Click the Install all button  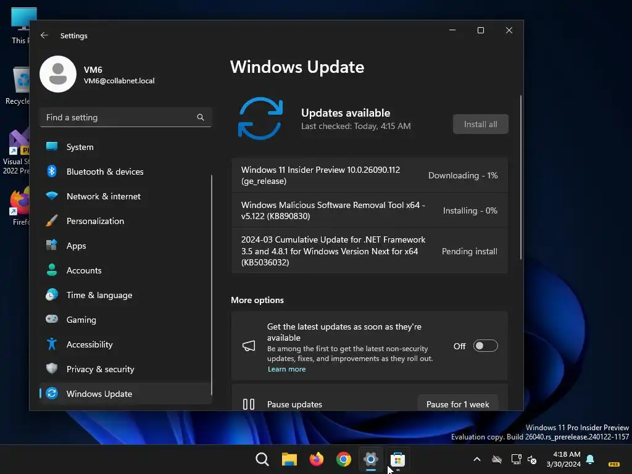click(x=480, y=124)
